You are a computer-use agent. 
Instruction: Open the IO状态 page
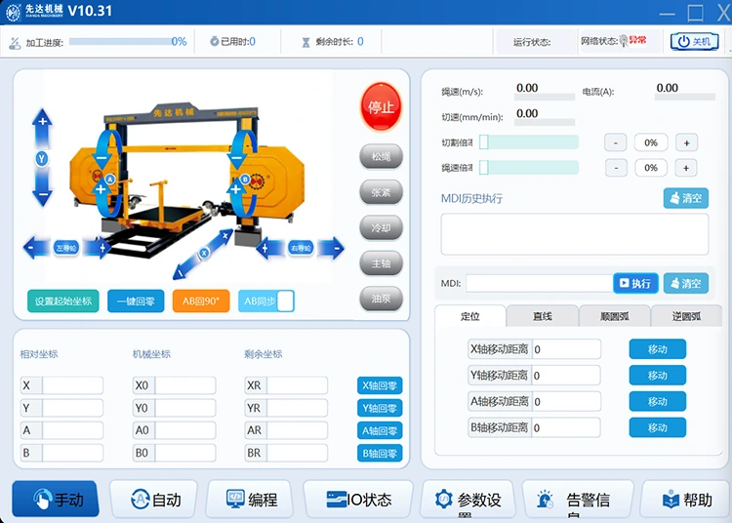pos(358,500)
